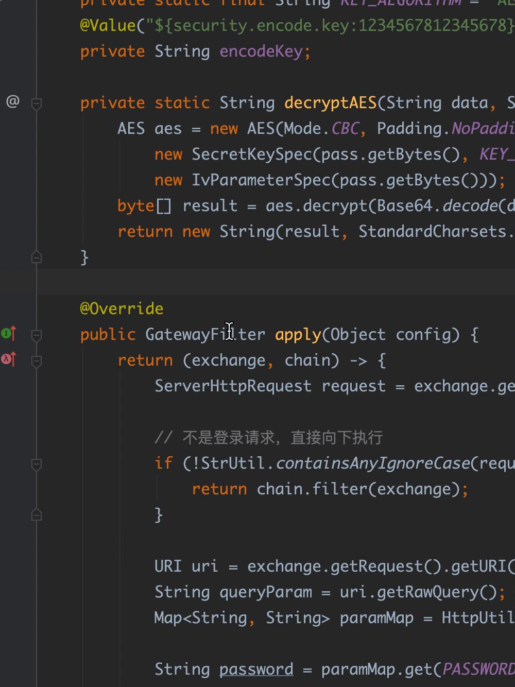Viewport: 515px width, 687px height.
Task: Collapse the decryptAES method fold marker
Action: tap(37, 104)
